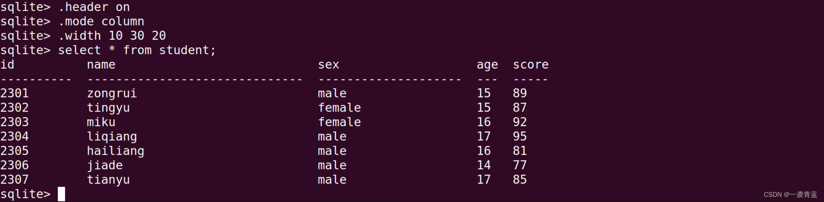This screenshot has height=202, width=824.
Task: Click the sex column header
Action: (328, 65)
